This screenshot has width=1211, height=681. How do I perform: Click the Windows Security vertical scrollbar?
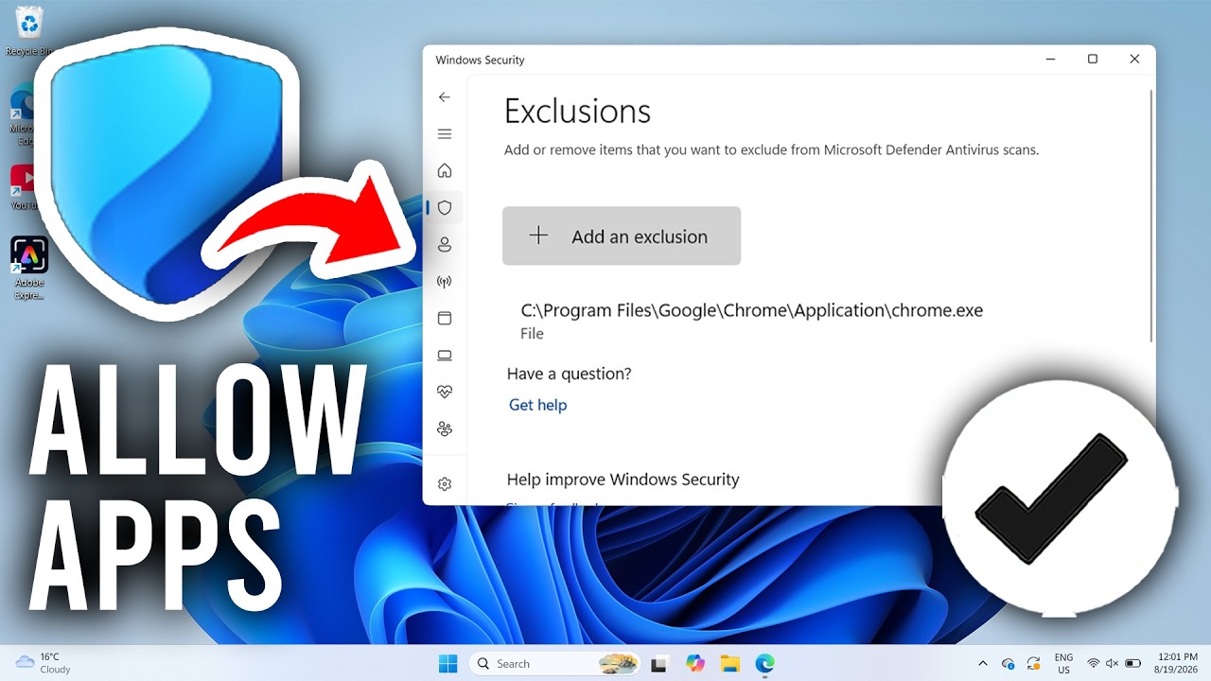point(1150,216)
